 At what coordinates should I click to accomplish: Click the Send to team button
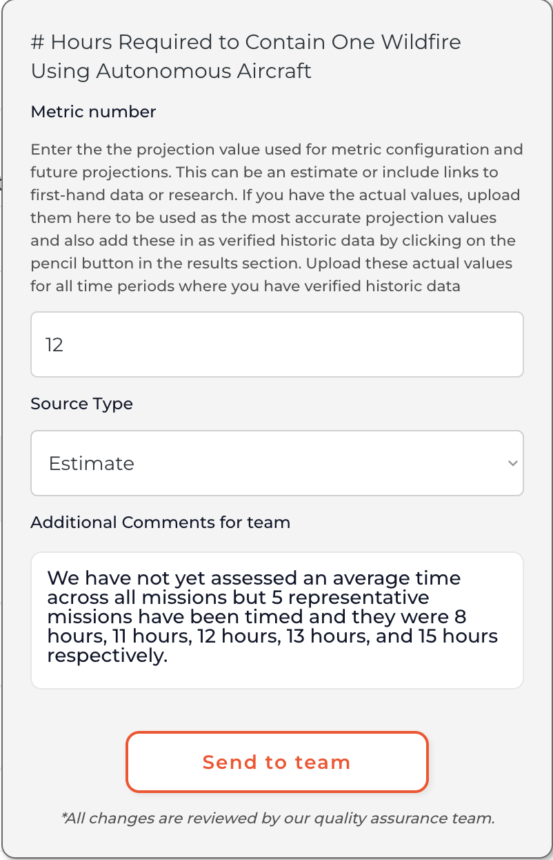(x=276, y=762)
